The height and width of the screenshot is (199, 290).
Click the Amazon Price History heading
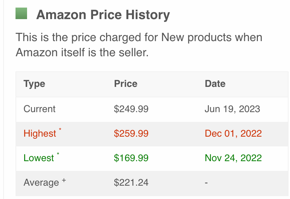tap(103, 15)
